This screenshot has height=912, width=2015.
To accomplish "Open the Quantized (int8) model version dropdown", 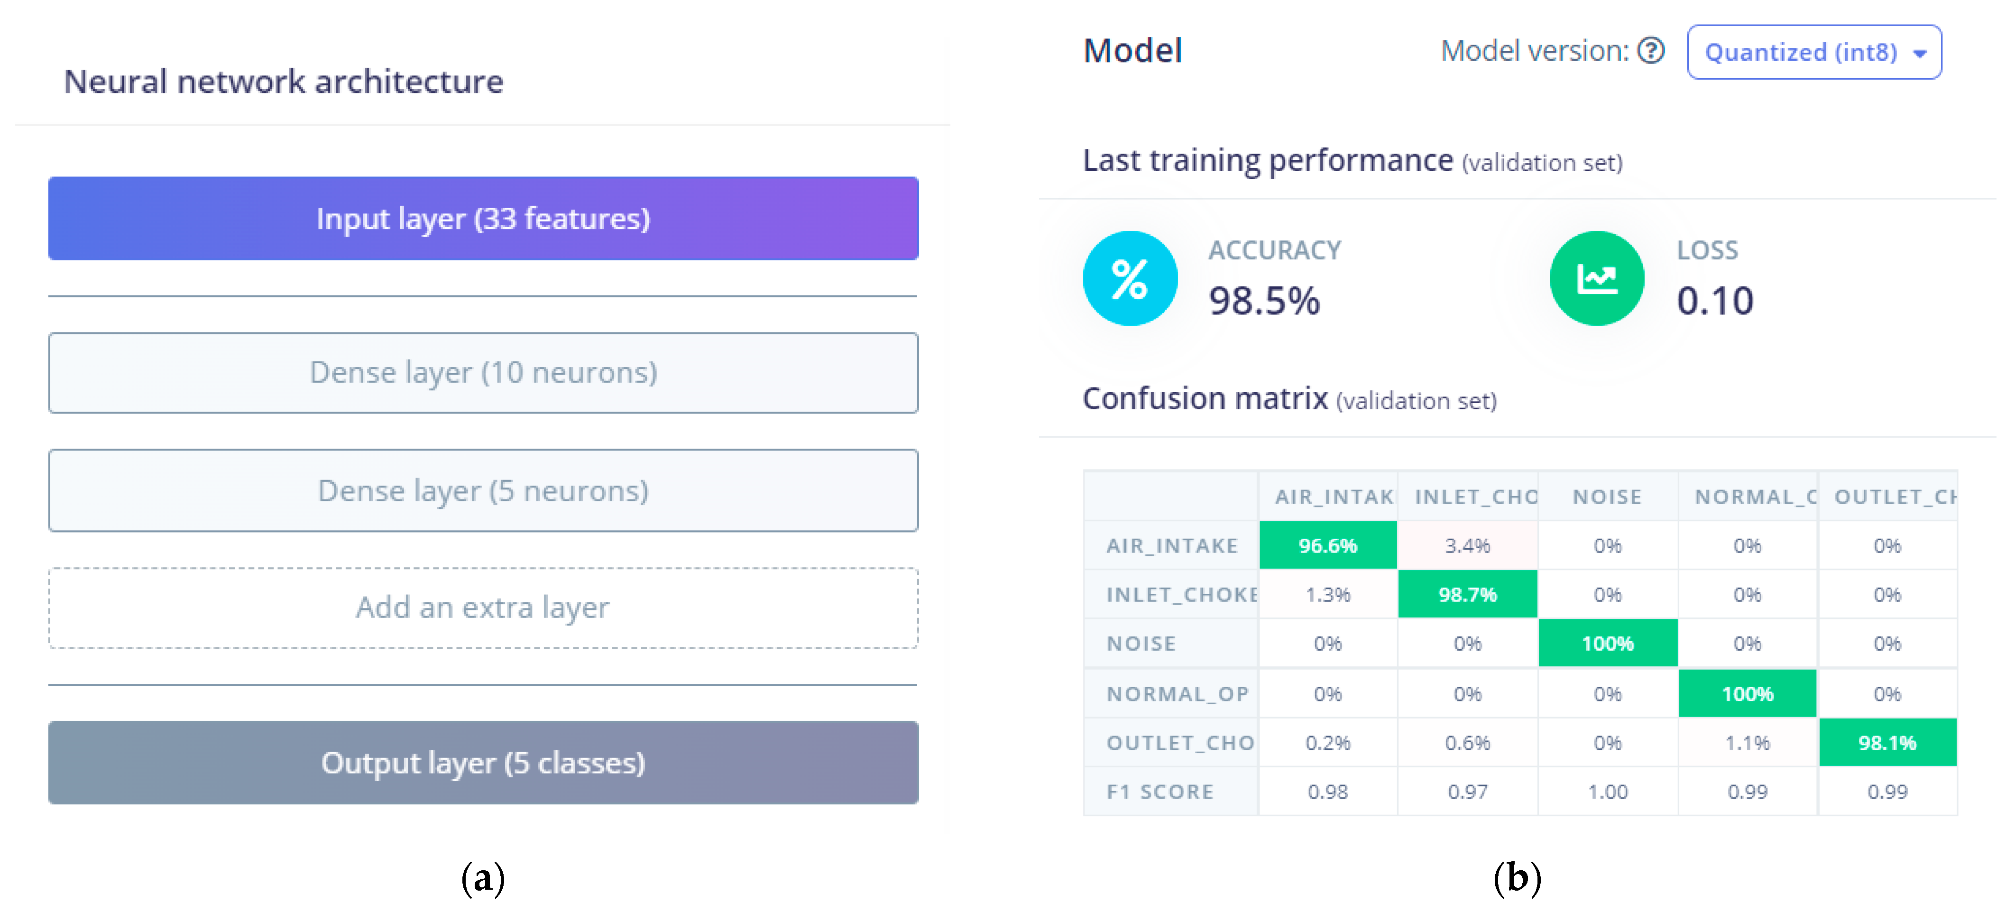I will tap(1813, 52).
